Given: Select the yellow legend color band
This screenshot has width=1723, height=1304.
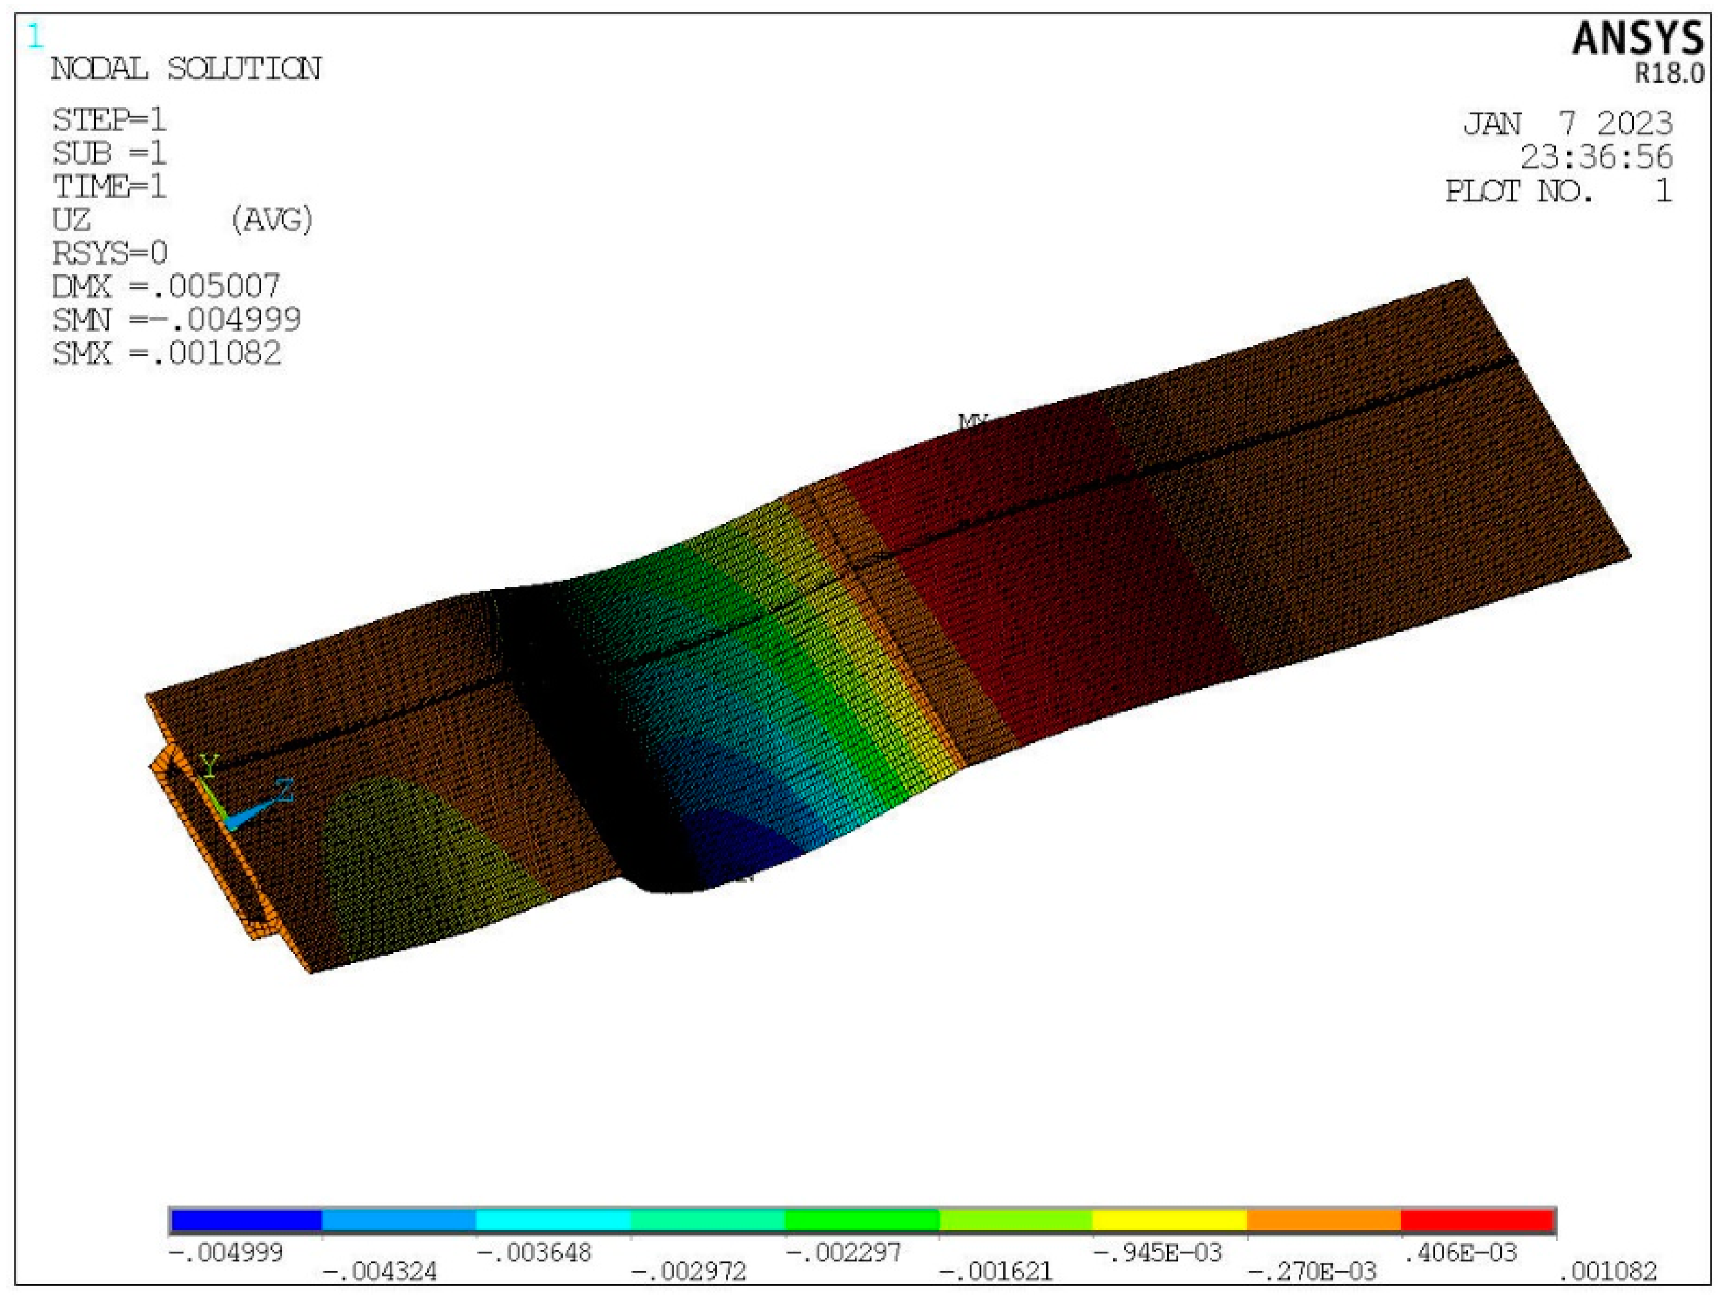Looking at the screenshot, I should tap(1169, 1220).
